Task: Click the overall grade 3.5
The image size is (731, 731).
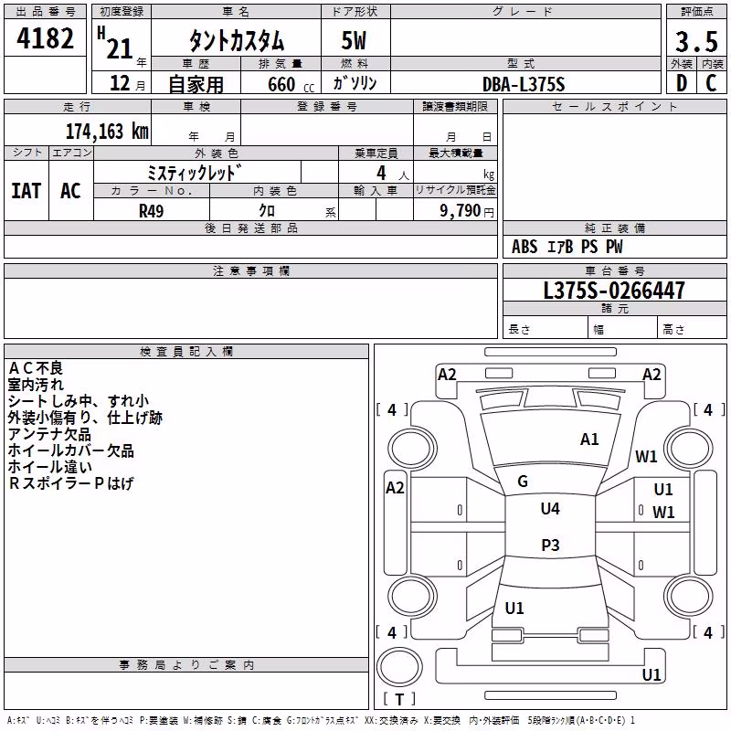Action: click(696, 41)
